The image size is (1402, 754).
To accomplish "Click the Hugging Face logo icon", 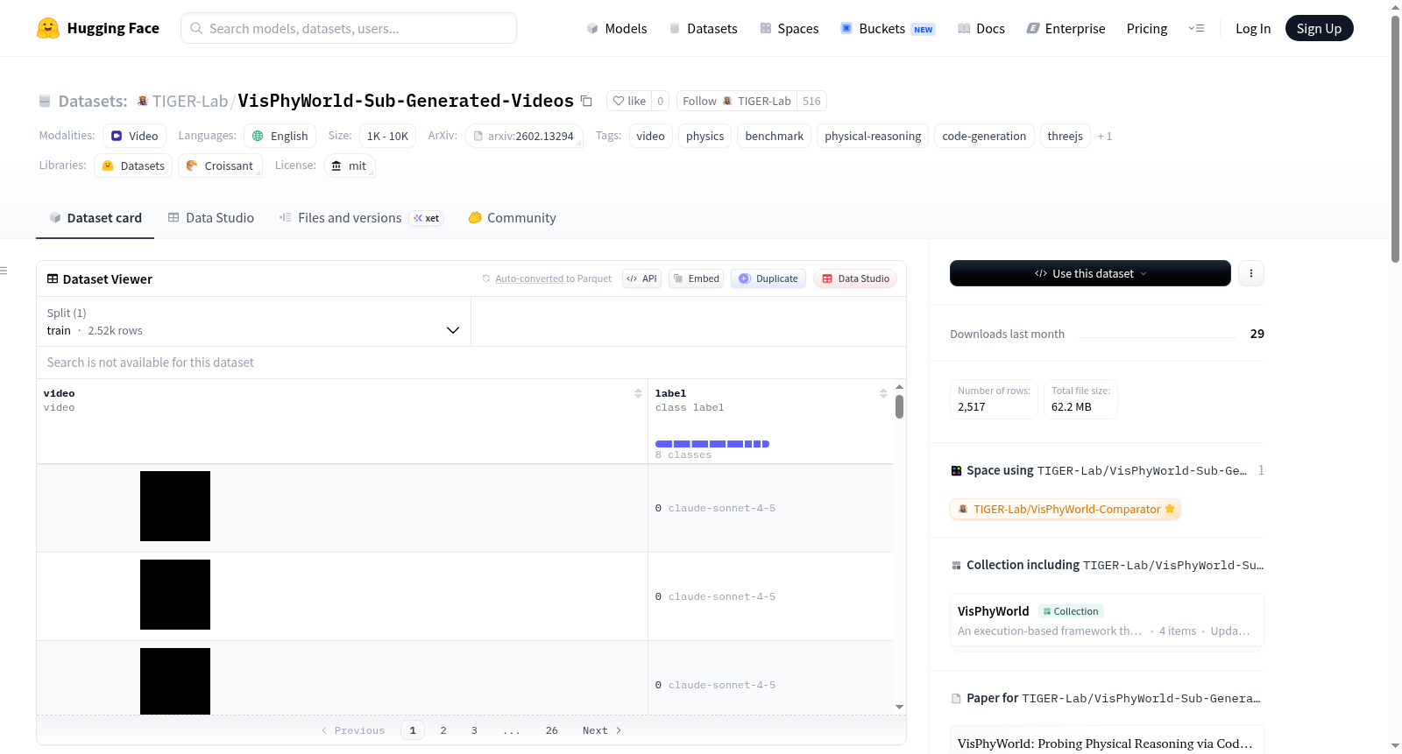I will pyautogui.click(x=48, y=28).
